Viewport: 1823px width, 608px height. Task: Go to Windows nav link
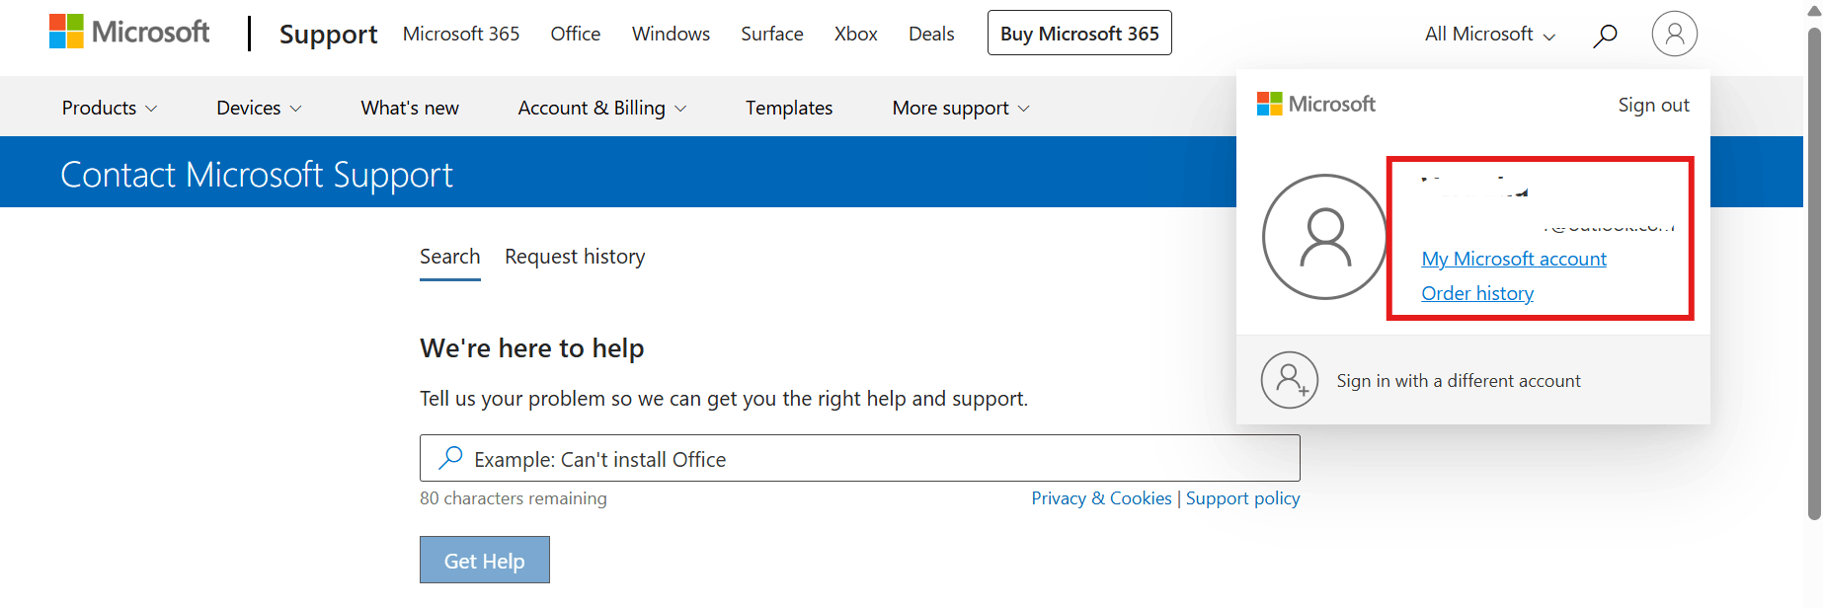tap(671, 34)
